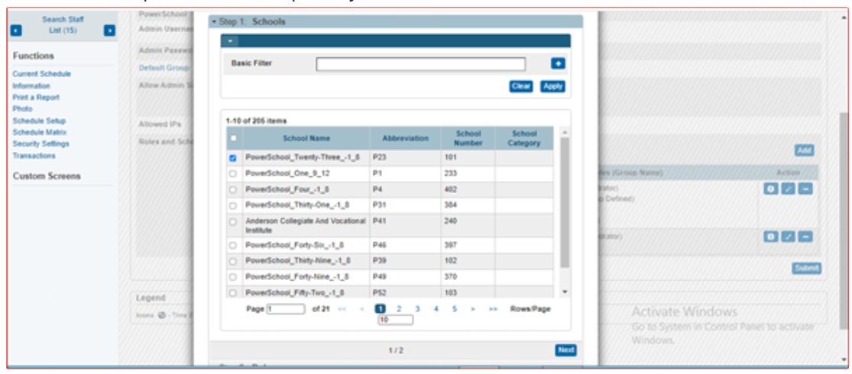
Task: Click into the Basic Filter text field
Action: tap(420, 64)
